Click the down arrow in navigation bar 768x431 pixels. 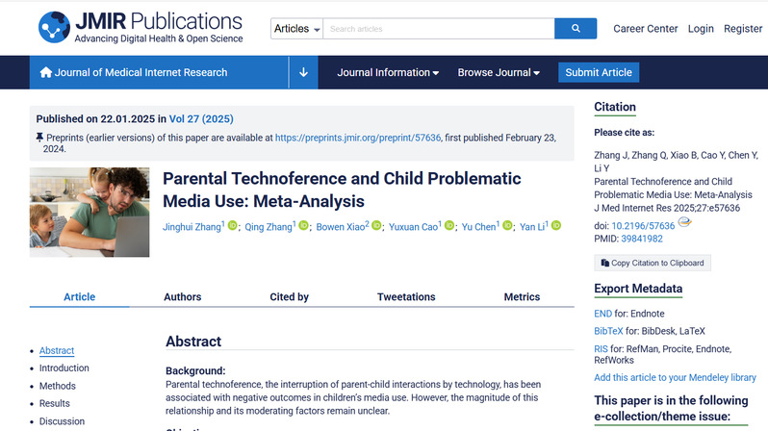(x=303, y=72)
